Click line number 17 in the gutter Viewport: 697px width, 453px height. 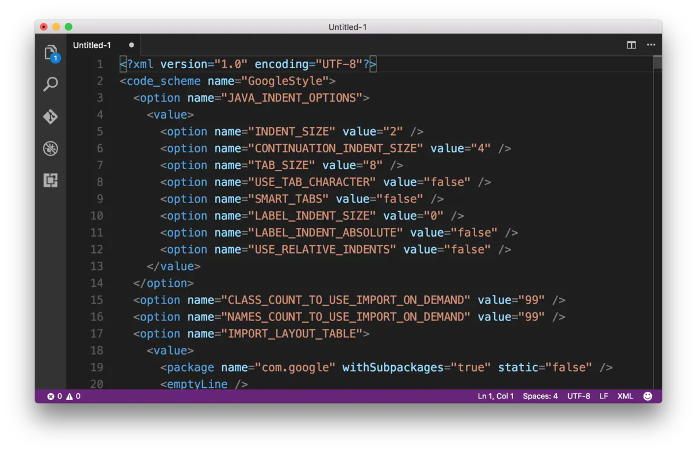coord(96,334)
